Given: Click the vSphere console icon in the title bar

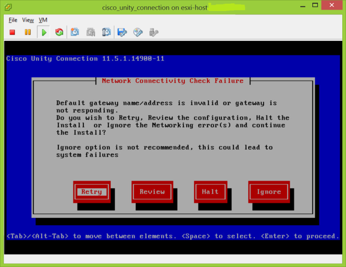Looking at the screenshot, I should click(x=8, y=7).
